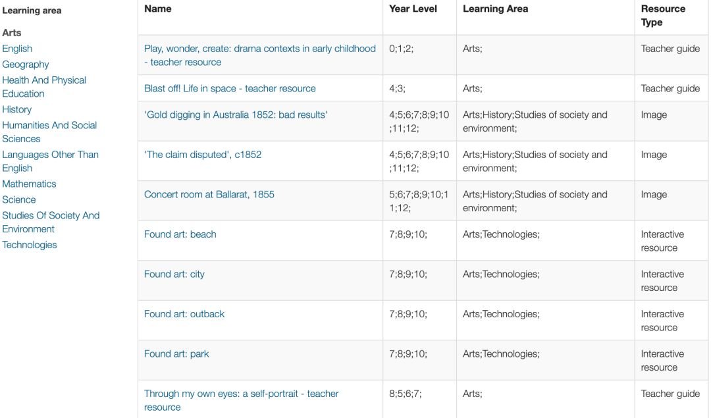Select the Technologies learning area
Viewport: 711px width, 418px height.
click(x=30, y=245)
